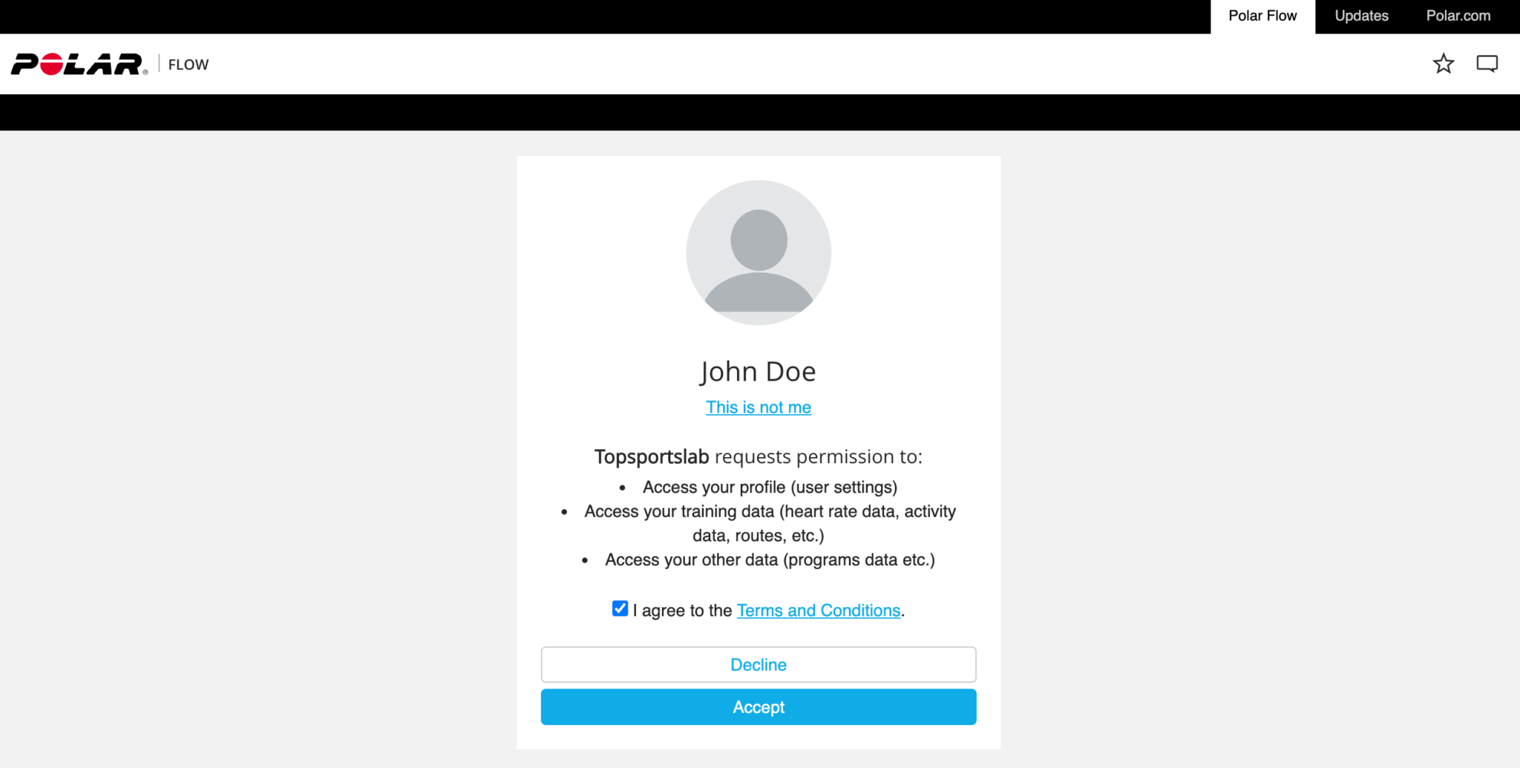Uncheck the Terms and Conditions agreement checkbox
The height and width of the screenshot is (768, 1520).
(x=620, y=609)
